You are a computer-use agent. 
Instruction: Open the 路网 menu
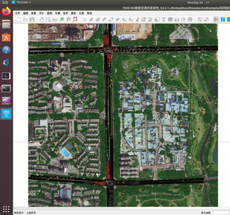[x=49, y=13]
